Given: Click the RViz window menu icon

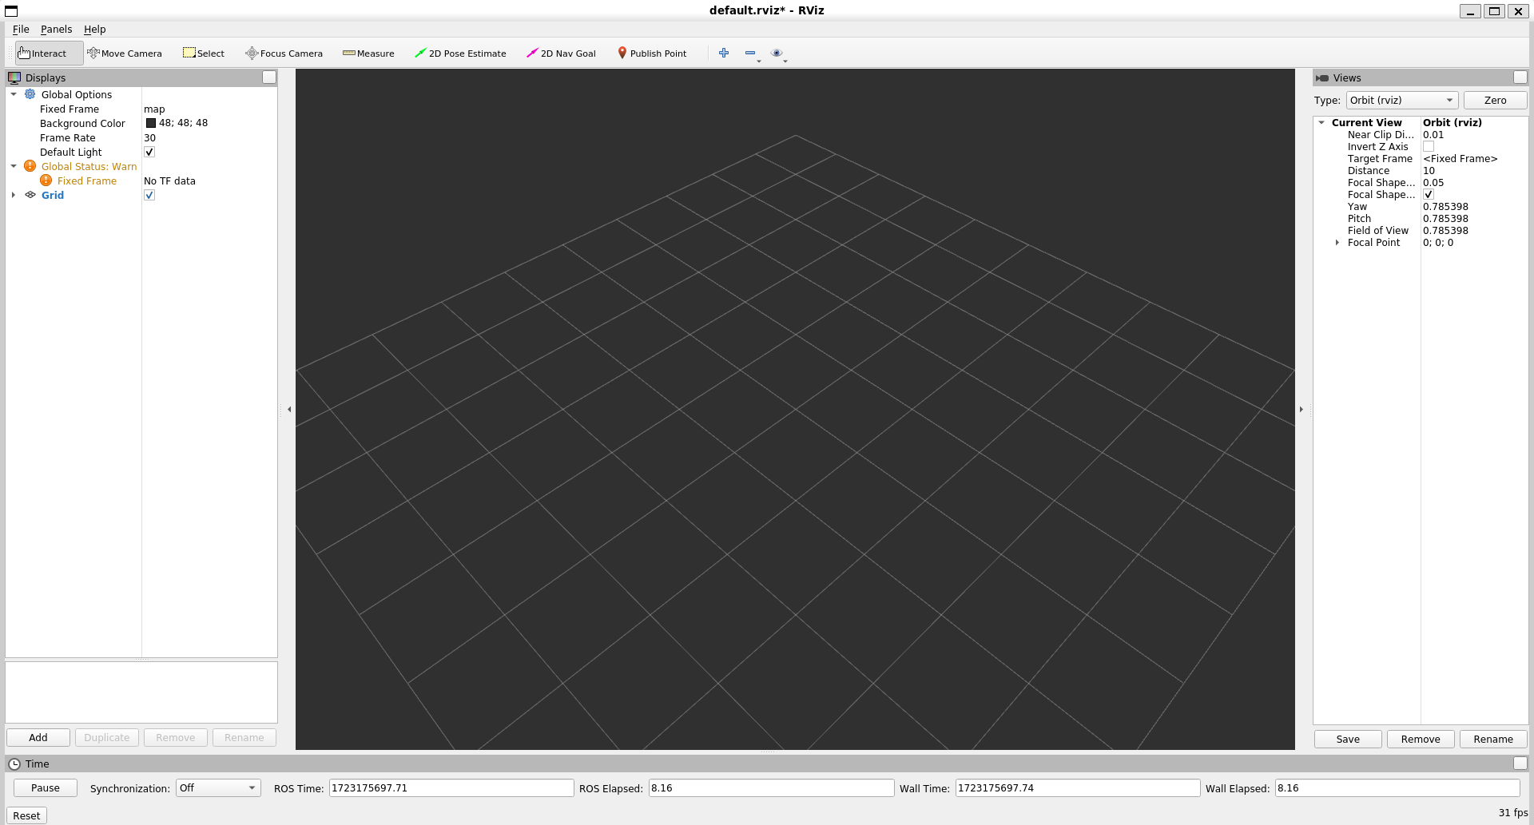Looking at the screenshot, I should [11, 10].
